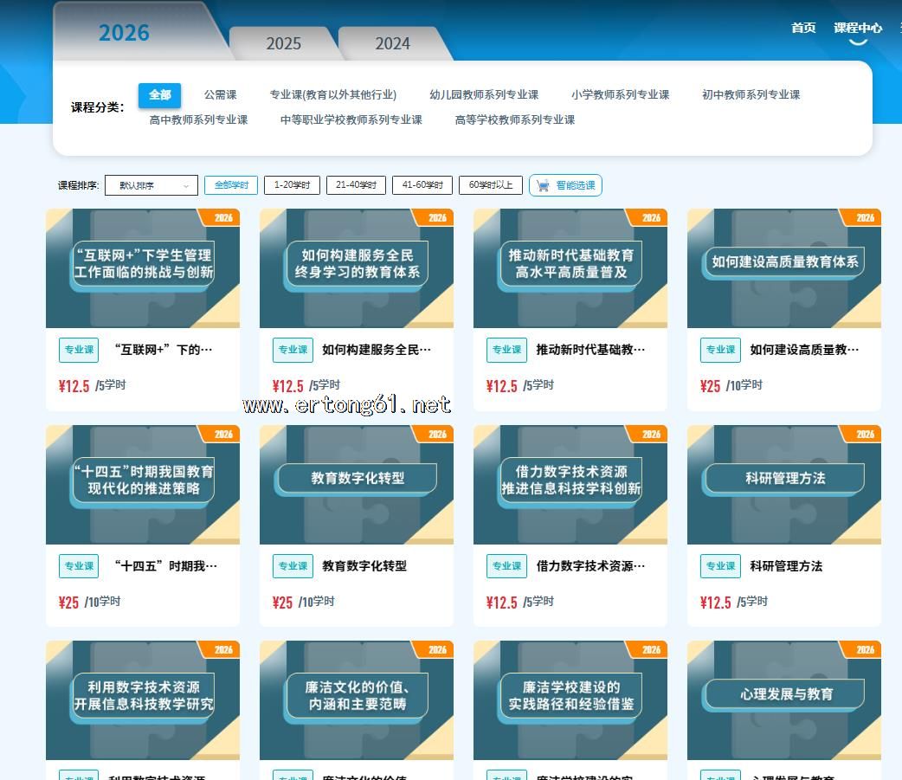Filter by 21-40学时 hours
This screenshot has height=780, width=902.
pyautogui.click(x=356, y=185)
